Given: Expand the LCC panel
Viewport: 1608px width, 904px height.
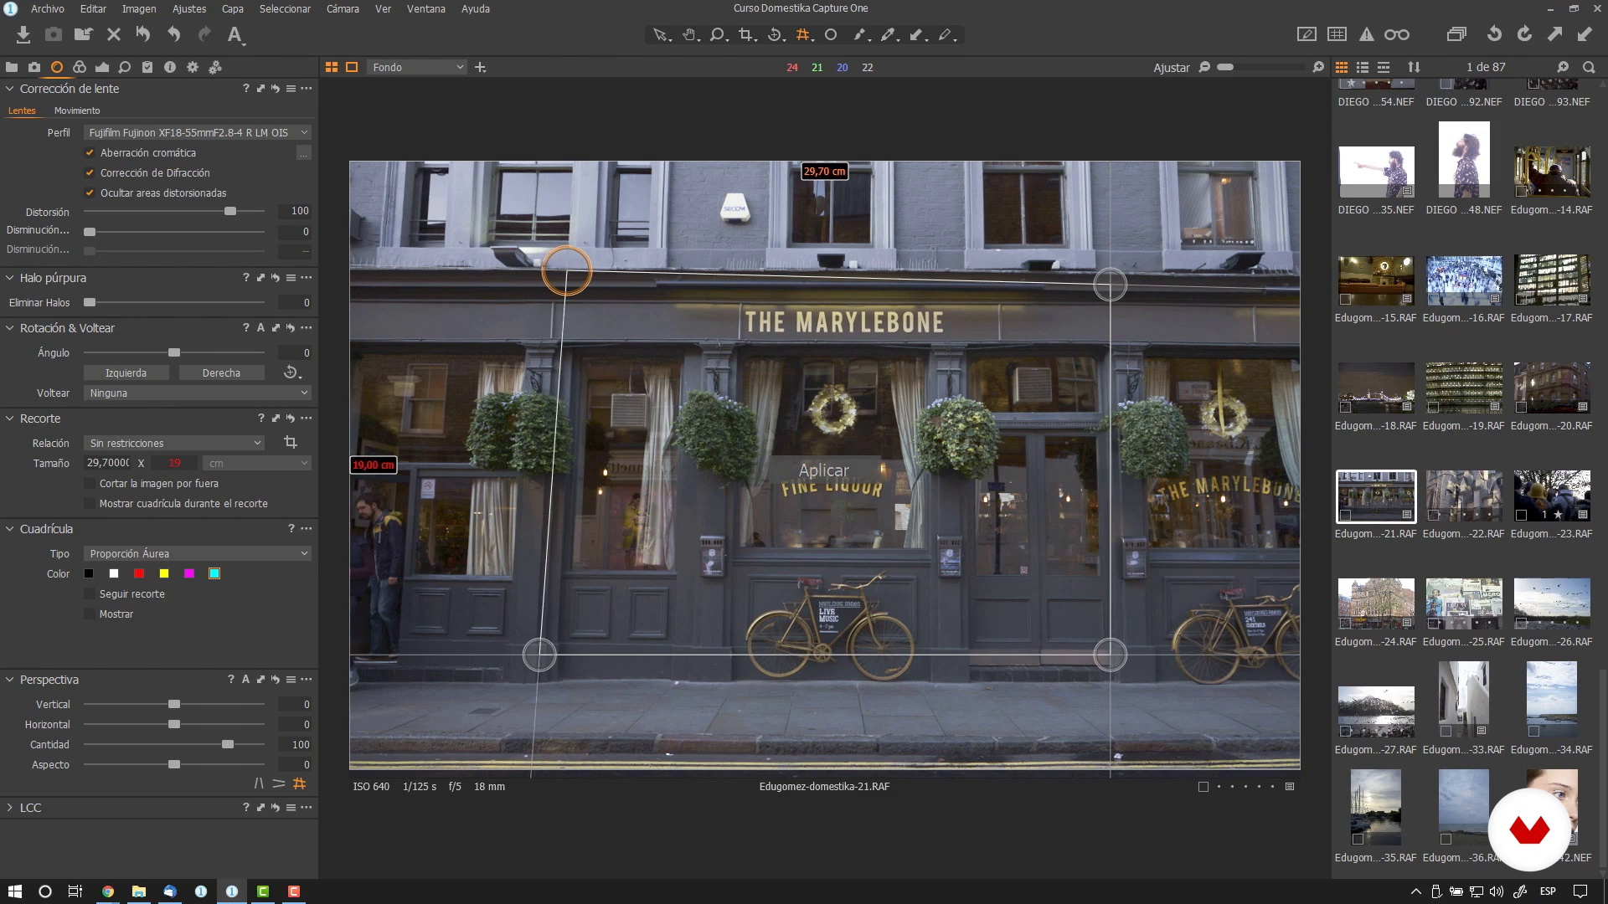Looking at the screenshot, I should (10, 808).
